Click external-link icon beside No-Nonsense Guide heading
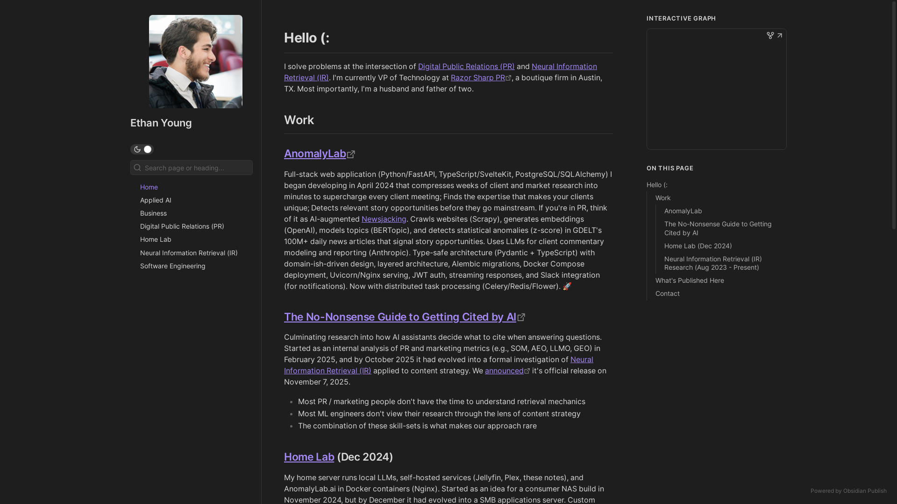This screenshot has height=504, width=897. click(x=521, y=318)
